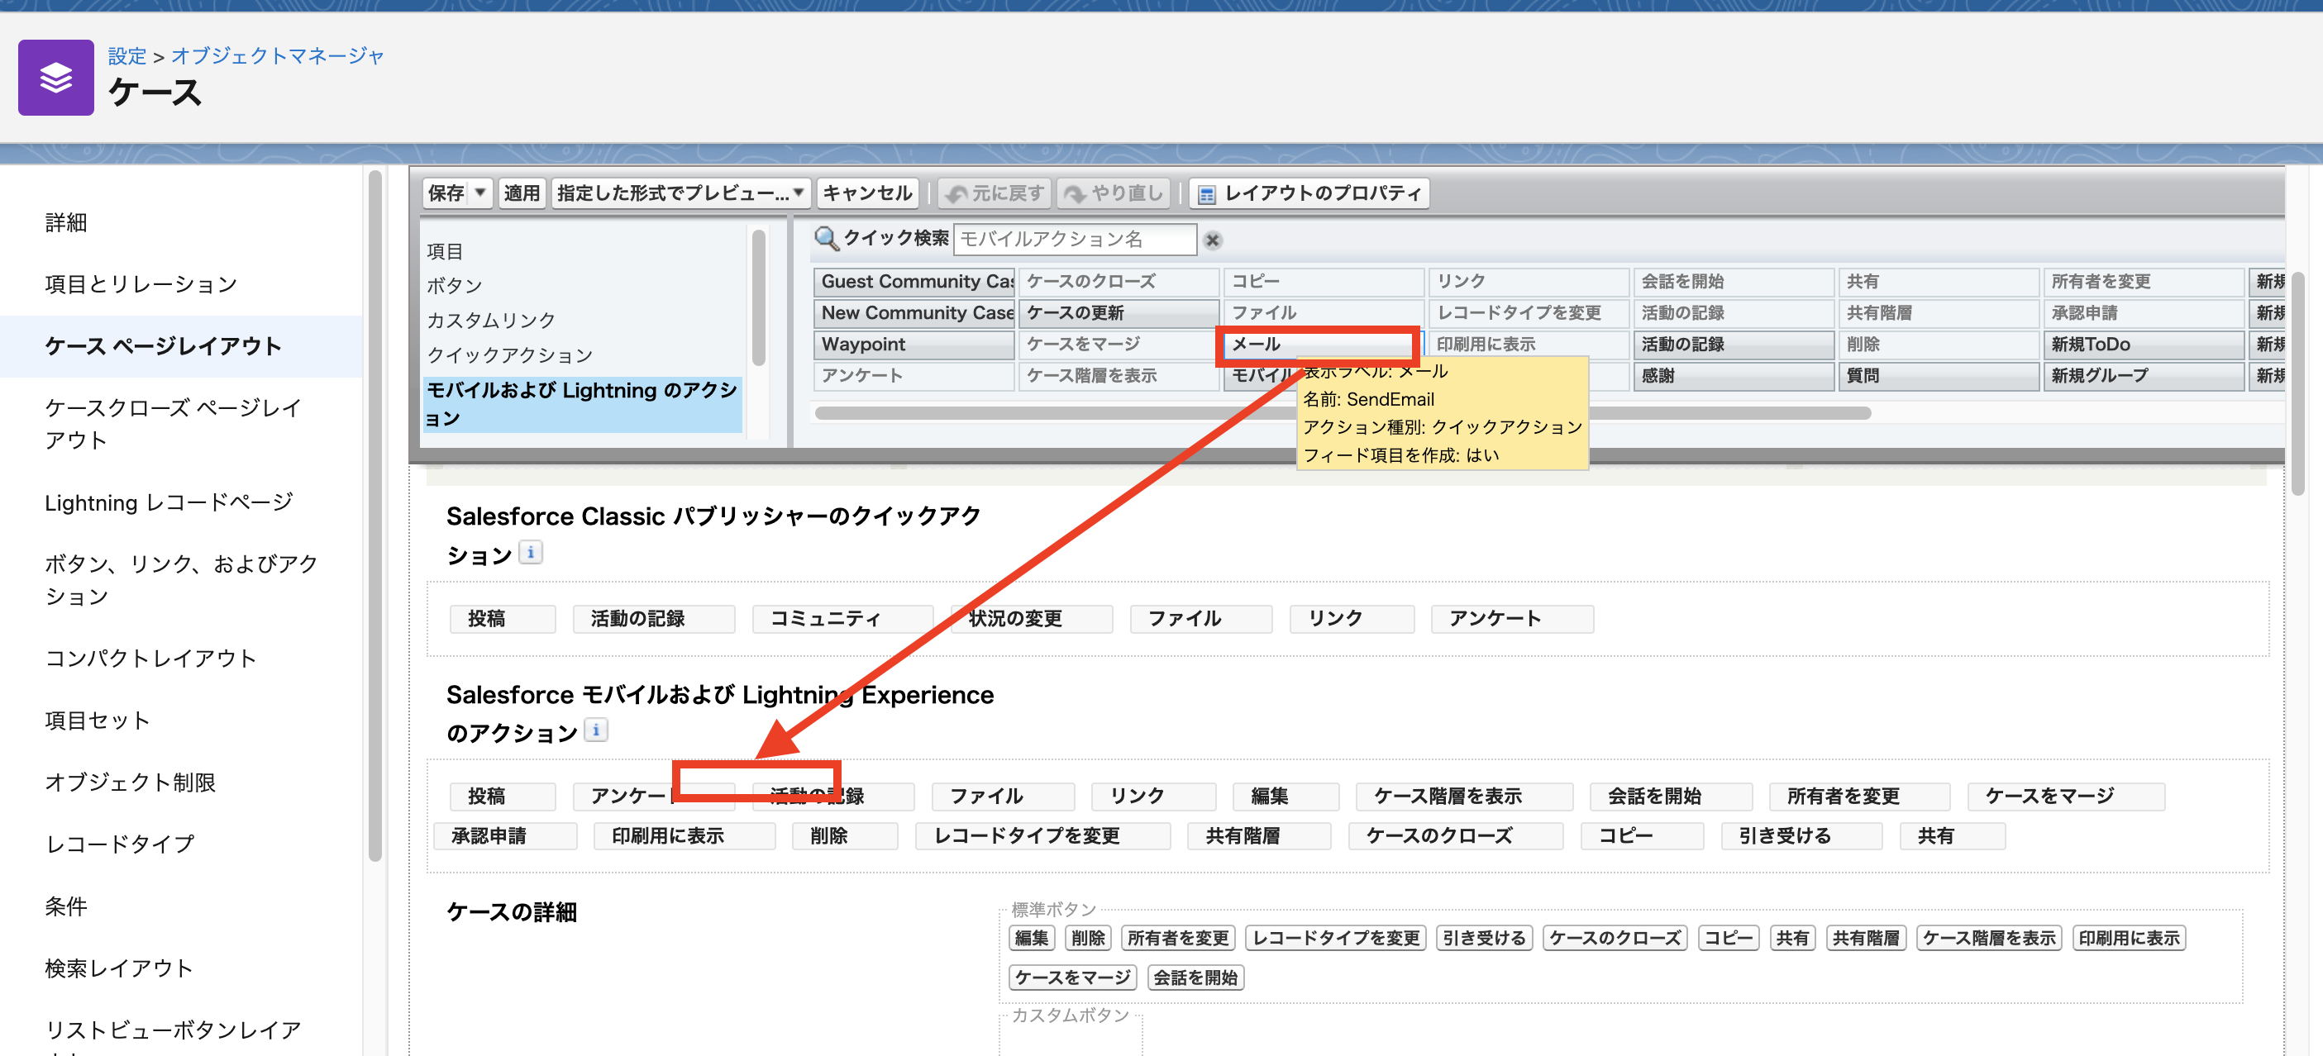The height and width of the screenshot is (1056, 2323).
Task: Click the quick search magnifying glass icon
Action: (826, 239)
